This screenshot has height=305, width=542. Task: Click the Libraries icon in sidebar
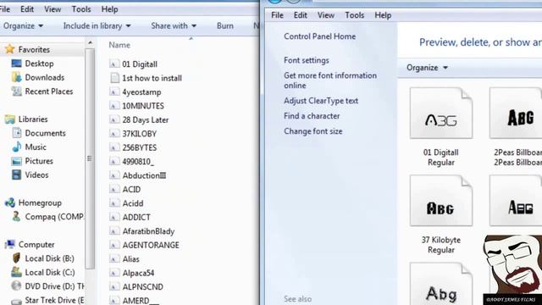point(9,119)
